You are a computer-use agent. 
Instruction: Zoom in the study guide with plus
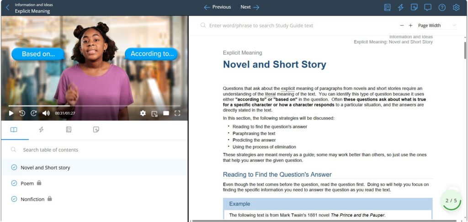pyautogui.click(x=410, y=26)
